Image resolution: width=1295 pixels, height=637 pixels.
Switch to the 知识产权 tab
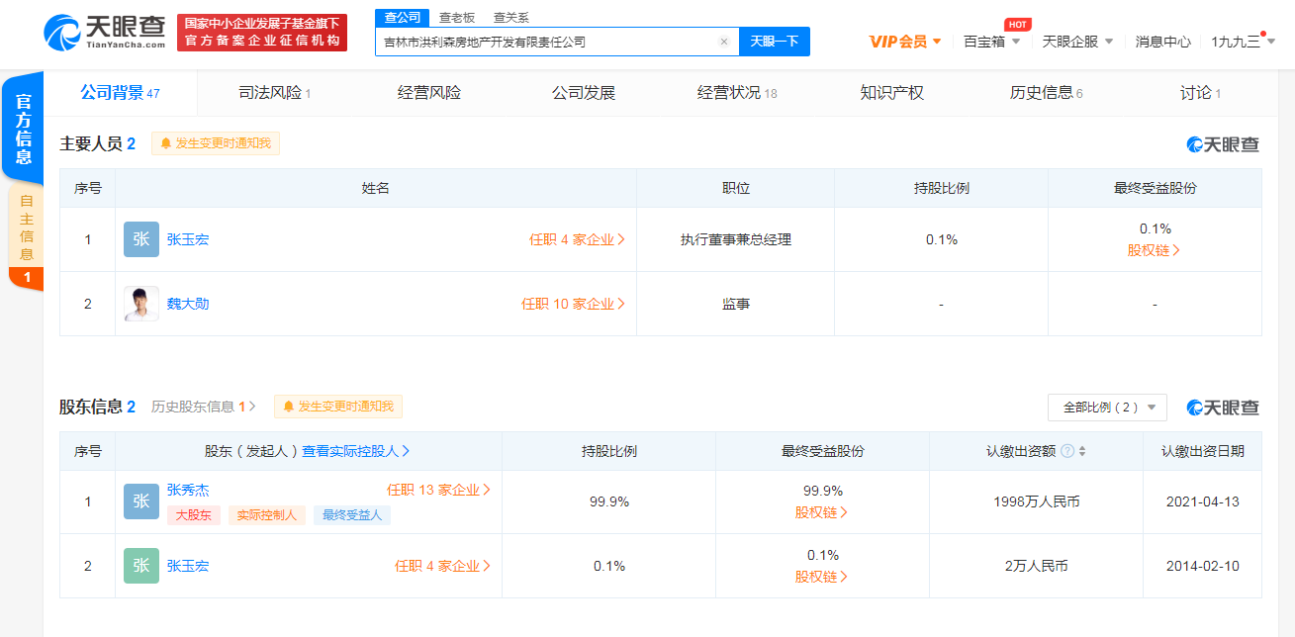(891, 93)
